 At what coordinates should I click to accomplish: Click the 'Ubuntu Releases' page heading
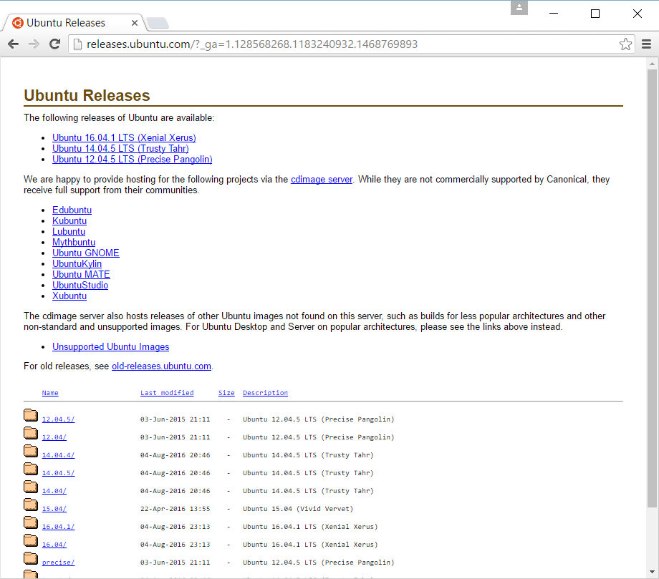click(x=87, y=95)
